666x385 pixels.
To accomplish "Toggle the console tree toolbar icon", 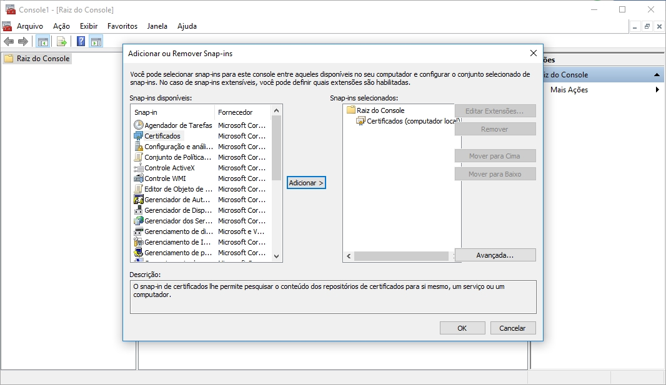I will tap(43, 42).
